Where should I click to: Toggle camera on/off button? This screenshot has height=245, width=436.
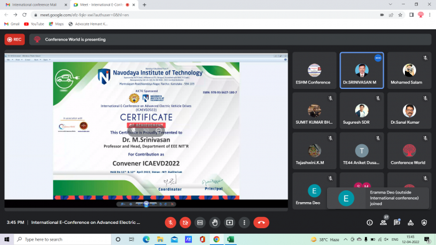(185, 223)
